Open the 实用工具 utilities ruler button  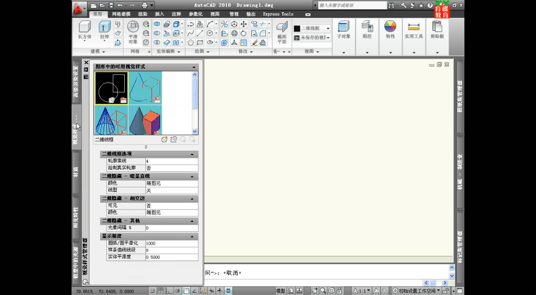click(414, 29)
